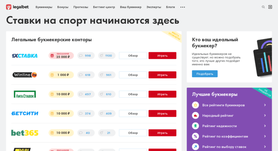Screen dimensions: 278x151
Task: Click the legalbet logo
Action: pyautogui.click(x=17, y=7)
